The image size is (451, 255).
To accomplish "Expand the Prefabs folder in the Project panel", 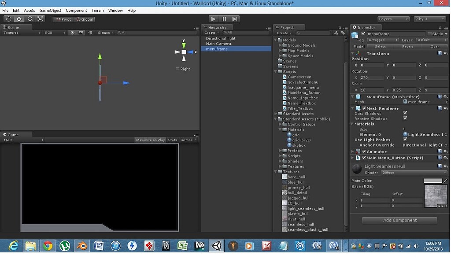I will pos(279,150).
